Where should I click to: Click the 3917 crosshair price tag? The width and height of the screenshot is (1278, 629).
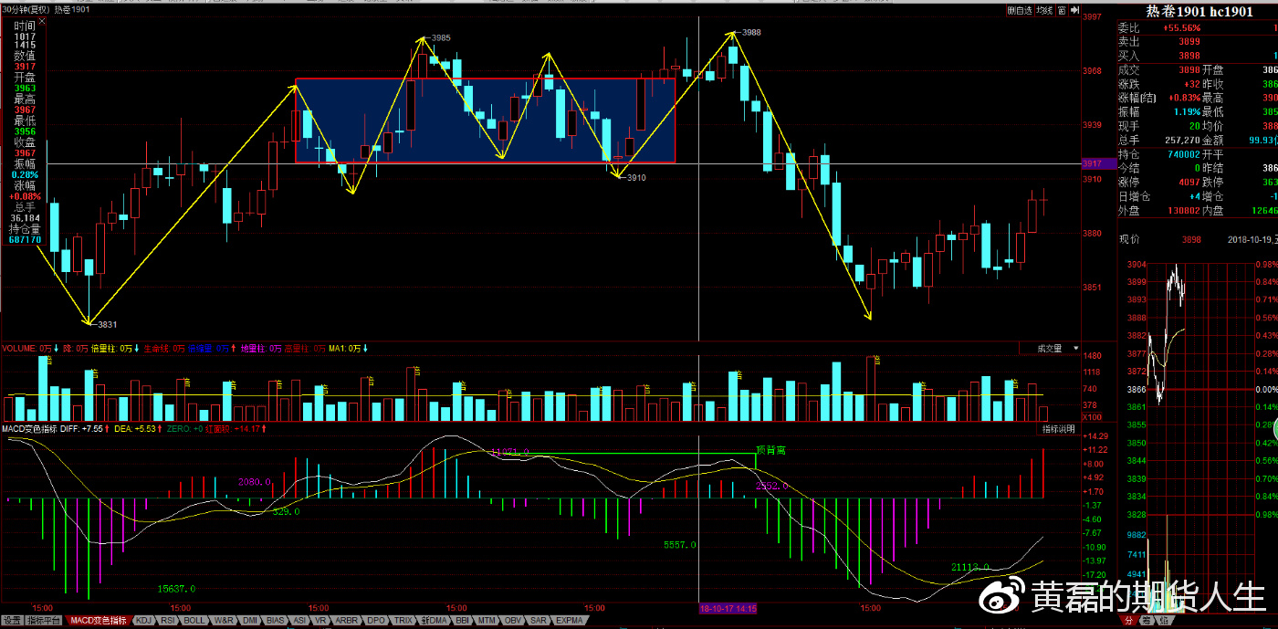[x=1099, y=162]
